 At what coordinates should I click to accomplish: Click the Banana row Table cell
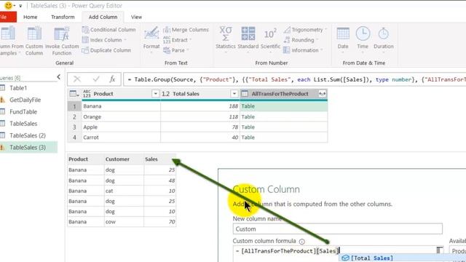pyautogui.click(x=283, y=106)
